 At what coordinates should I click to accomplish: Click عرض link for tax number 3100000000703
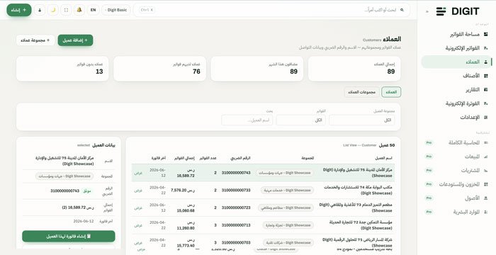(x=138, y=243)
